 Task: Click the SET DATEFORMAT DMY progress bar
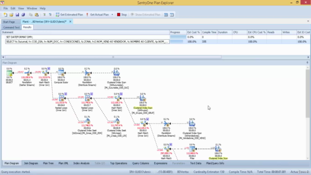tap(178, 37)
